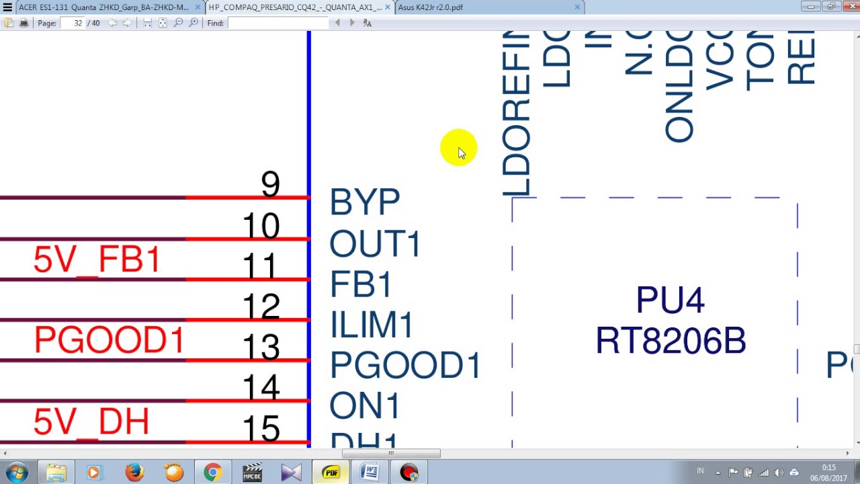Click the Zoom In magnifier icon

pos(193,23)
